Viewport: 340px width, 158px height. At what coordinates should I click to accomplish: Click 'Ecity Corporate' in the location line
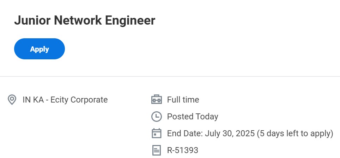[79, 100]
